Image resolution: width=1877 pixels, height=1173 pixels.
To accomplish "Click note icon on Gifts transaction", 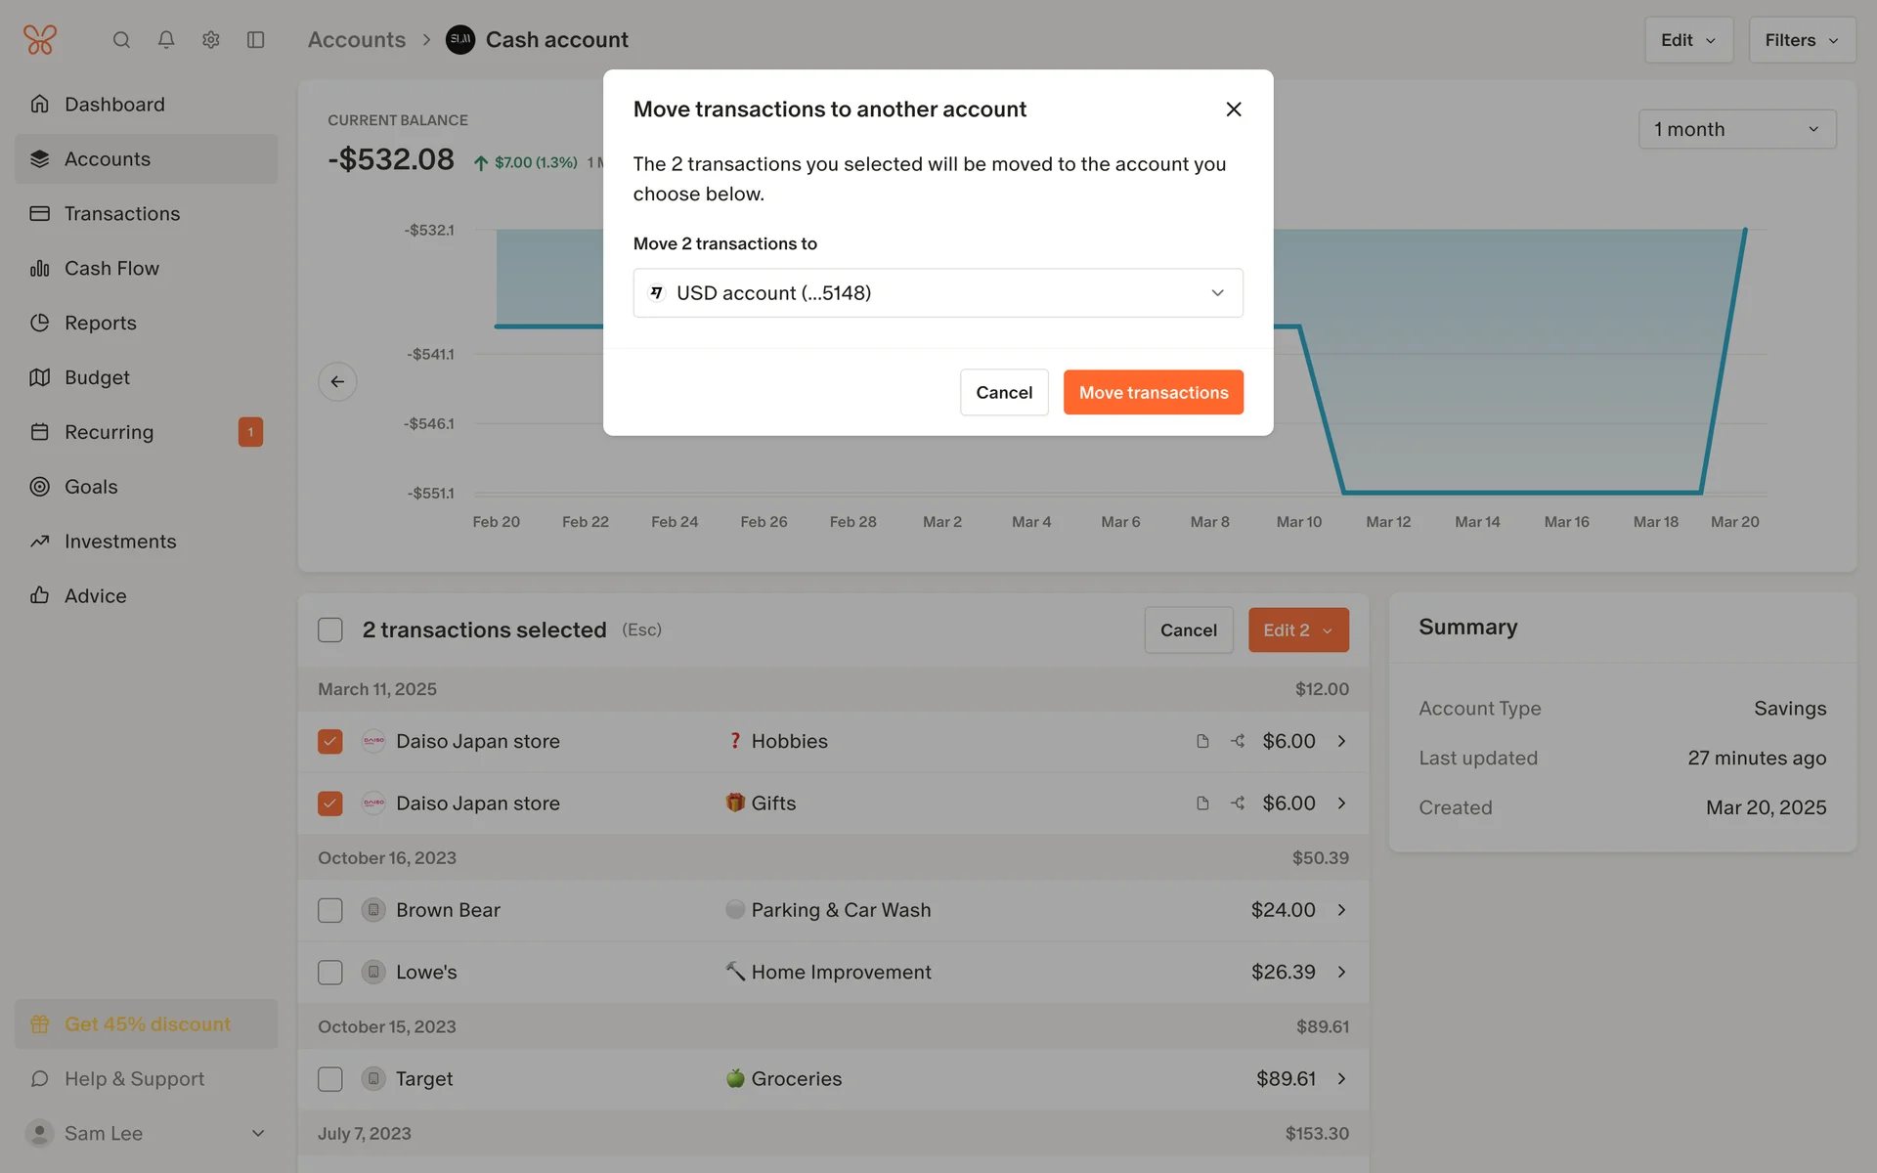I will click(x=1202, y=804).
